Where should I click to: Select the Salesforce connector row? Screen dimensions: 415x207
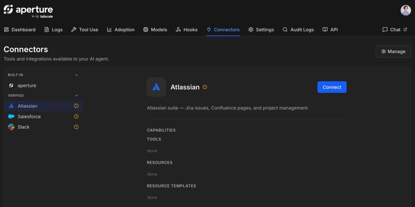tap(43, 116)
